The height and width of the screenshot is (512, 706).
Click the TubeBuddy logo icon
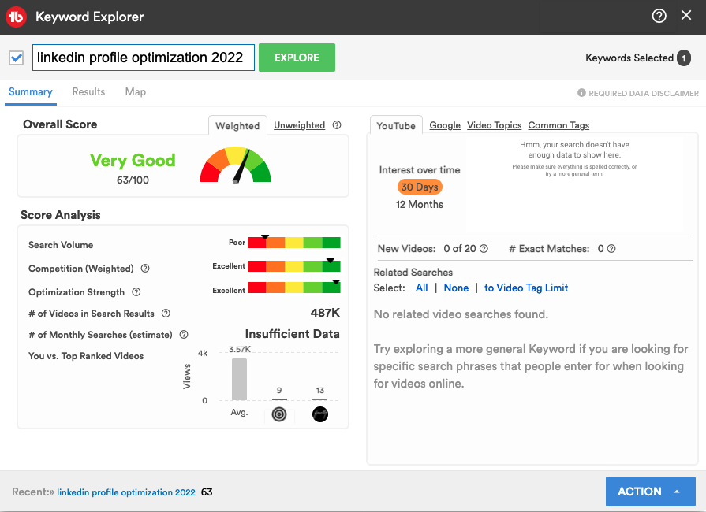17,17
